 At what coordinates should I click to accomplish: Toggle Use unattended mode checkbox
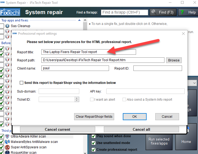pos(93,143)
